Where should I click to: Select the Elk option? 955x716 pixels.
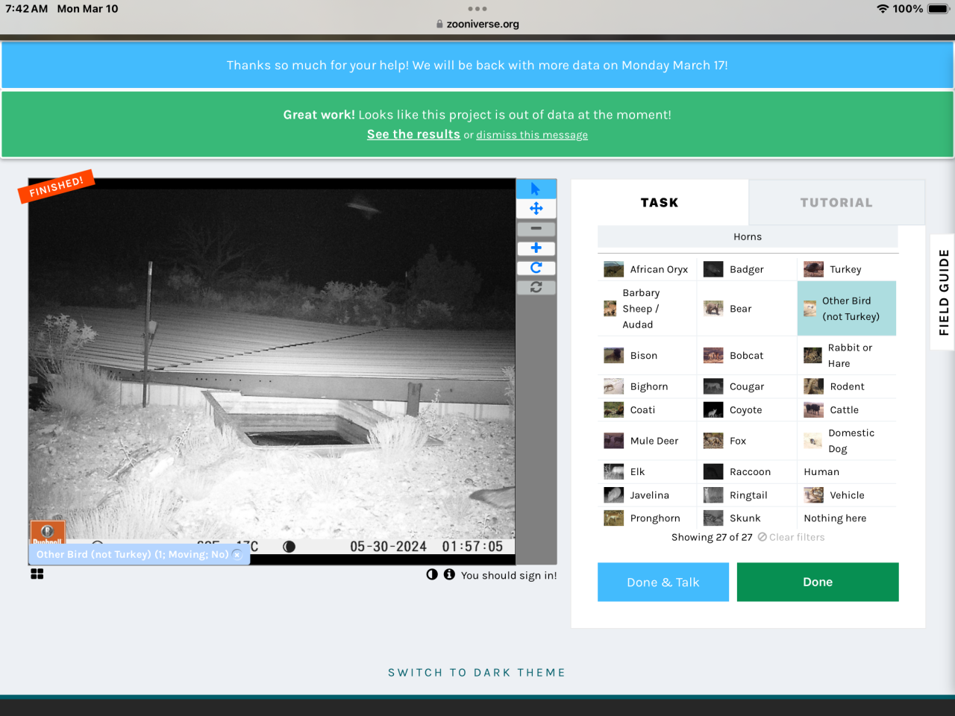coord(647,471)
